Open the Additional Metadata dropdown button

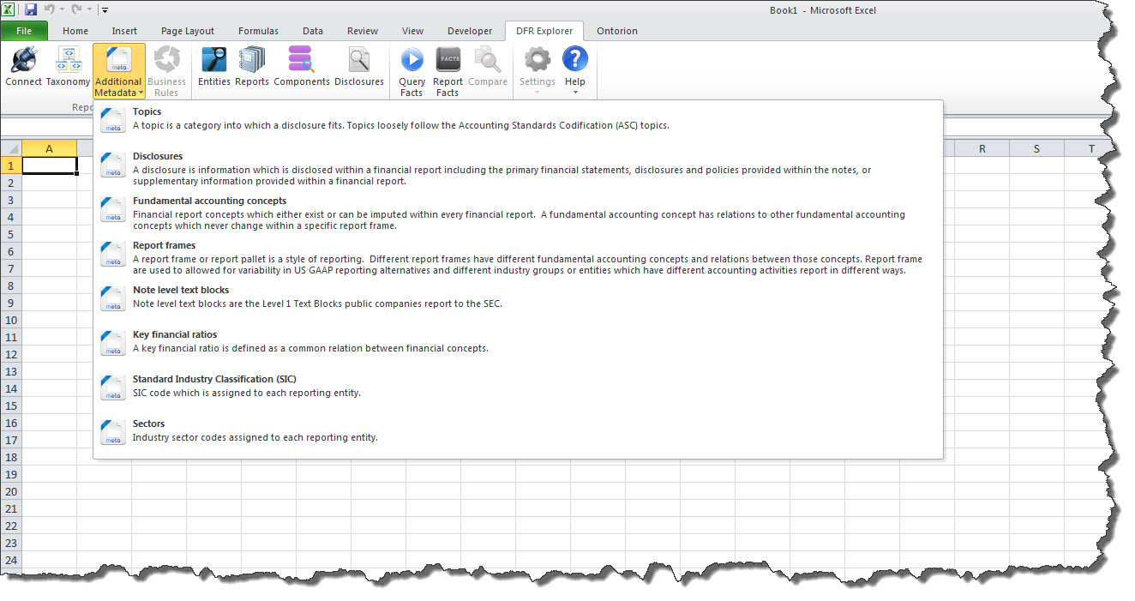pos(118,71)
